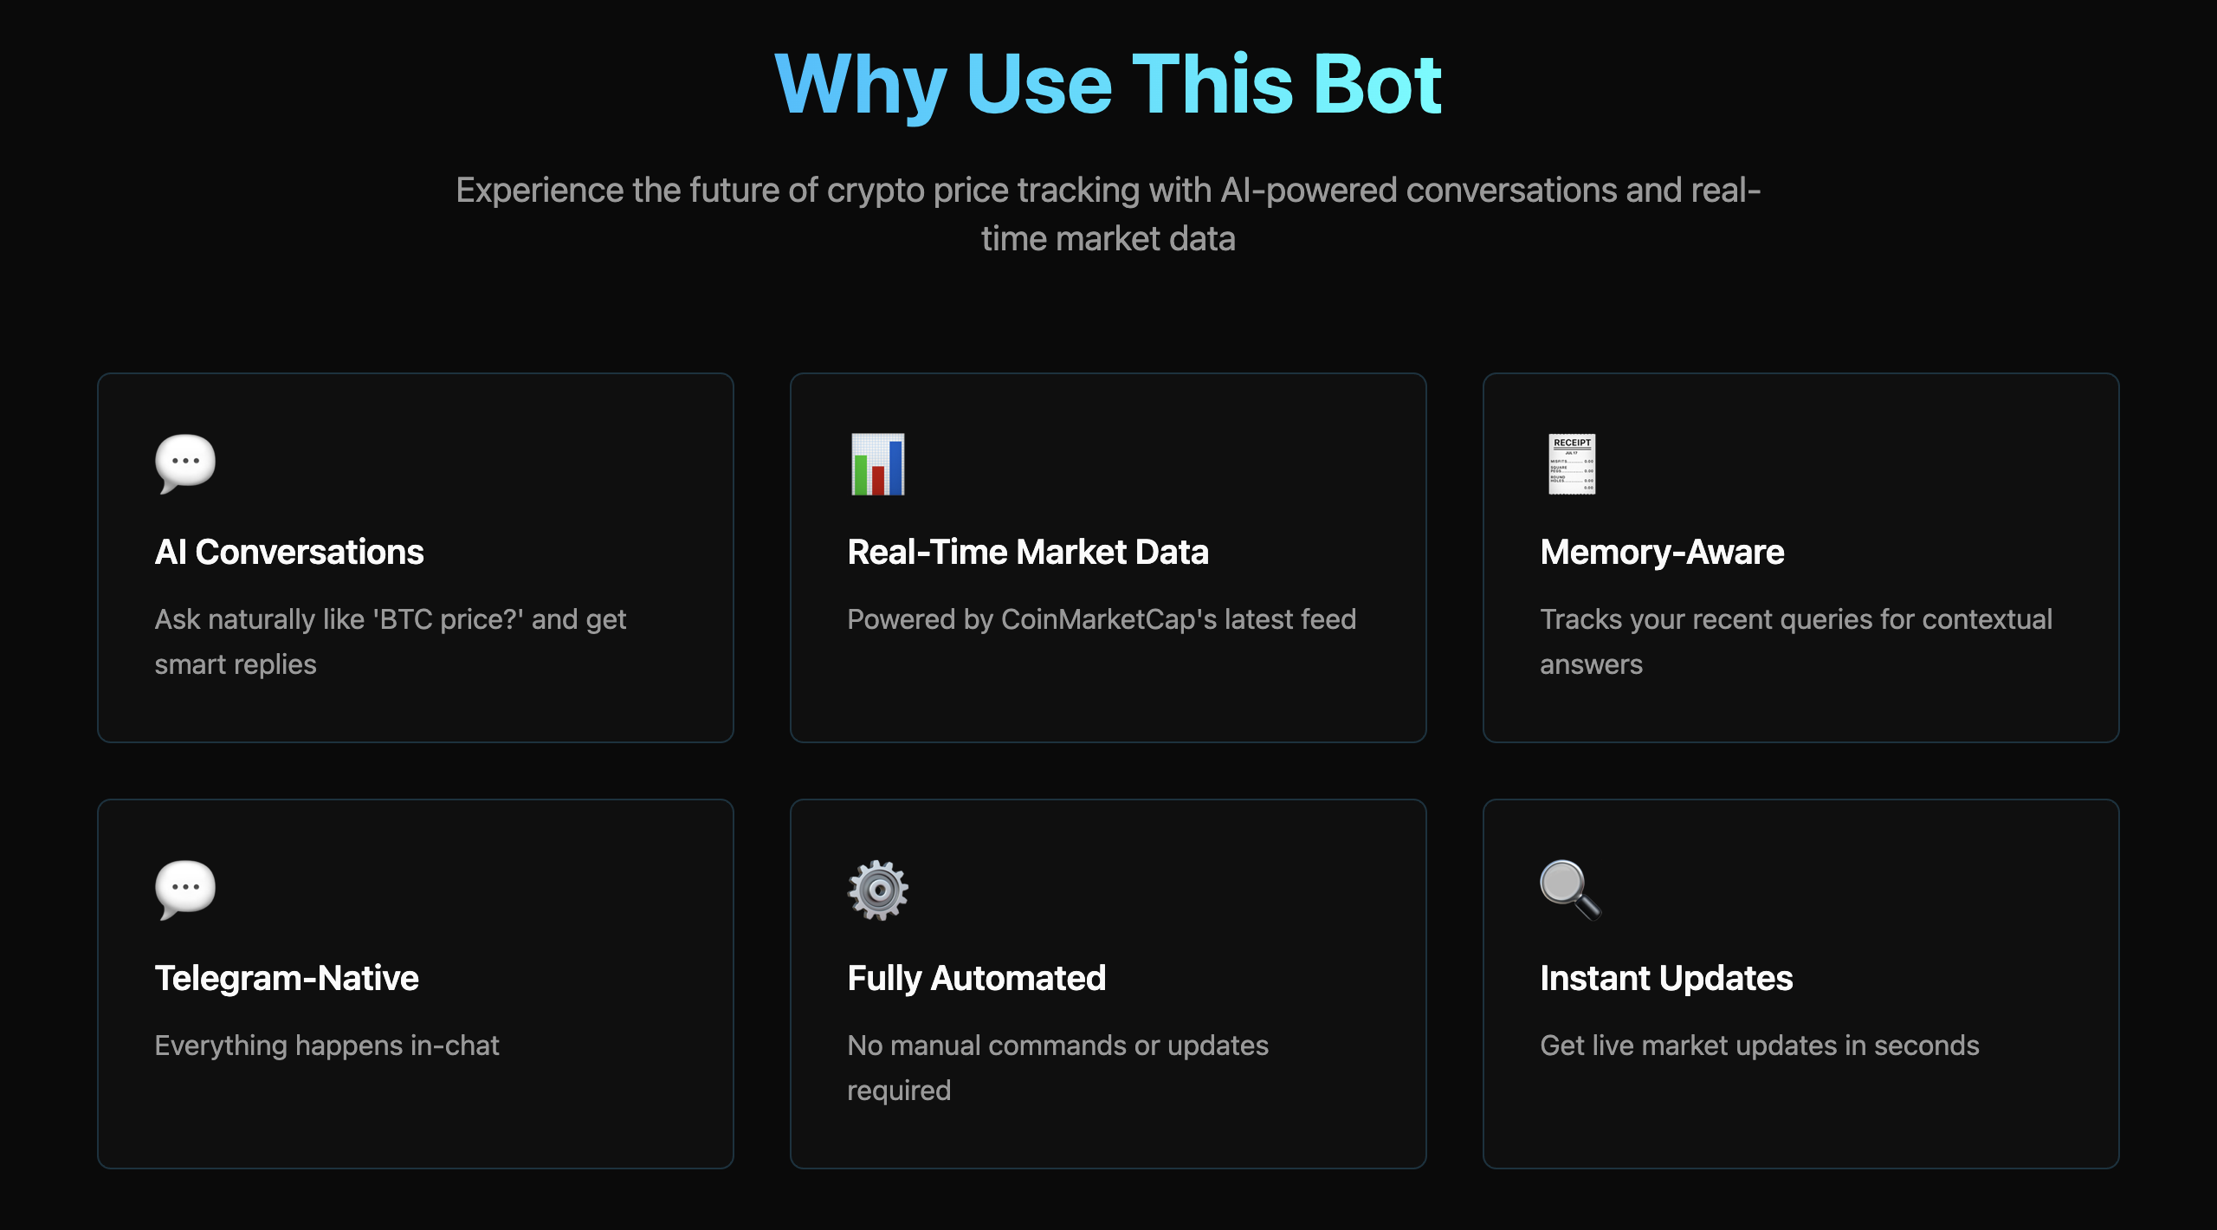Viewport: 2217px width, 1230px height.
Task: Click the 'Tracks your recent queries' description text
Action: [1796, 642]
